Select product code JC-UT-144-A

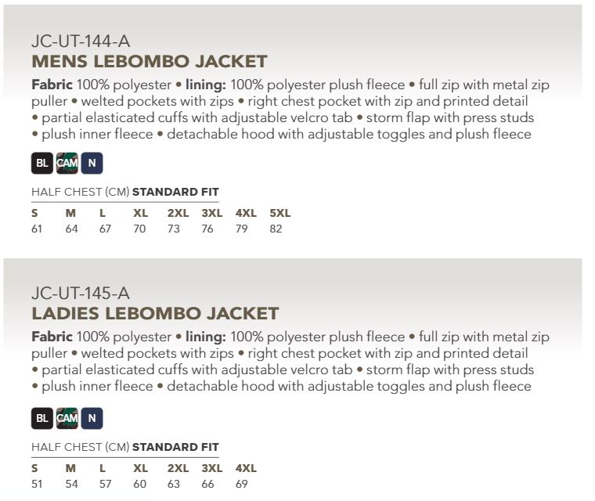(80, 41)
